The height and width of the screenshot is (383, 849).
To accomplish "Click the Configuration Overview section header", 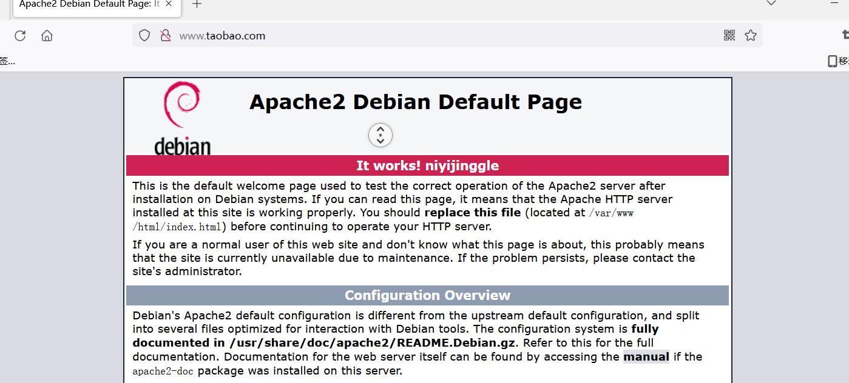I will (x=427, y=295).
